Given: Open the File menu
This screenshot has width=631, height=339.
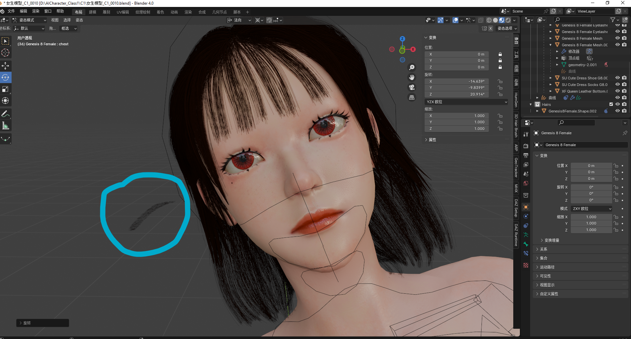Looking at the screenshot, I should tap(11, 11).
